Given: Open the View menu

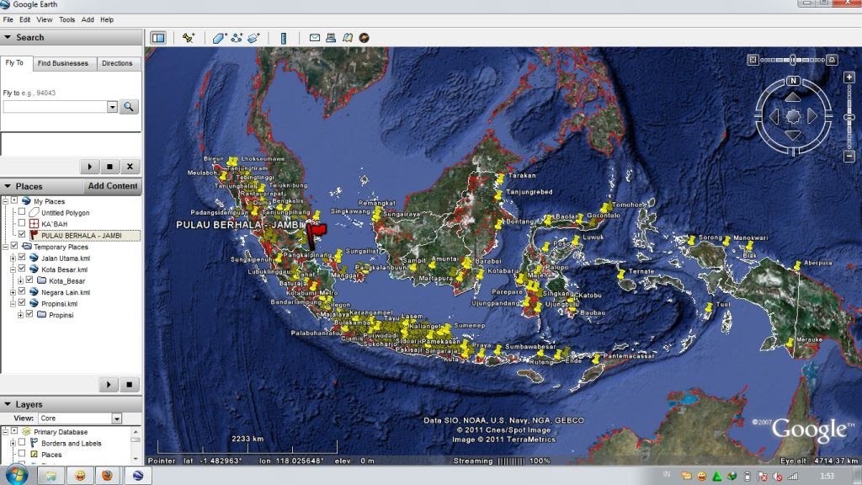Looking at the screenshot, I should [x=45, y=20].
